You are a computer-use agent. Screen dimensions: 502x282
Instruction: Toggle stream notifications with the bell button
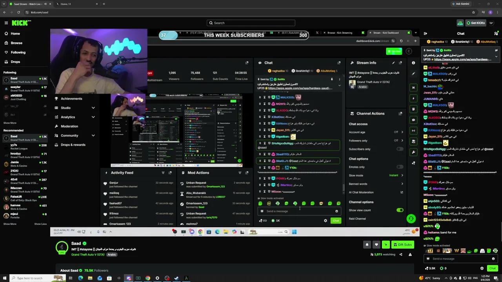(367, 245)
